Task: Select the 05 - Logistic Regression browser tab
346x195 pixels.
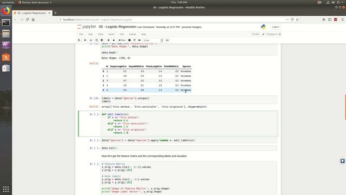Action: [32, 13]
